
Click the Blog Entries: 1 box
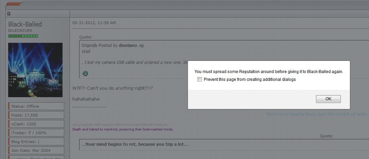coord(36,141)
